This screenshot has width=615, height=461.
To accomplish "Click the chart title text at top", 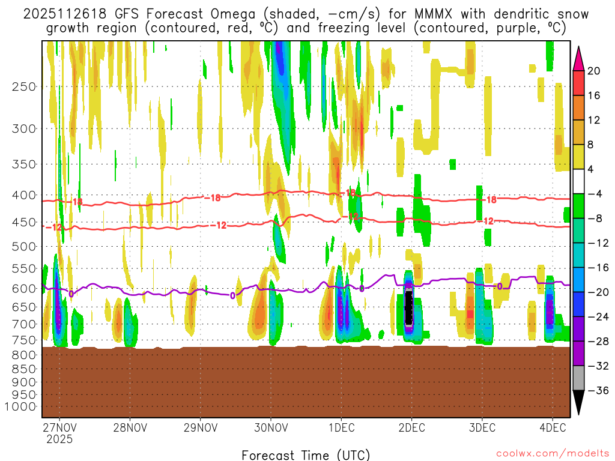I will pos(306,20).
